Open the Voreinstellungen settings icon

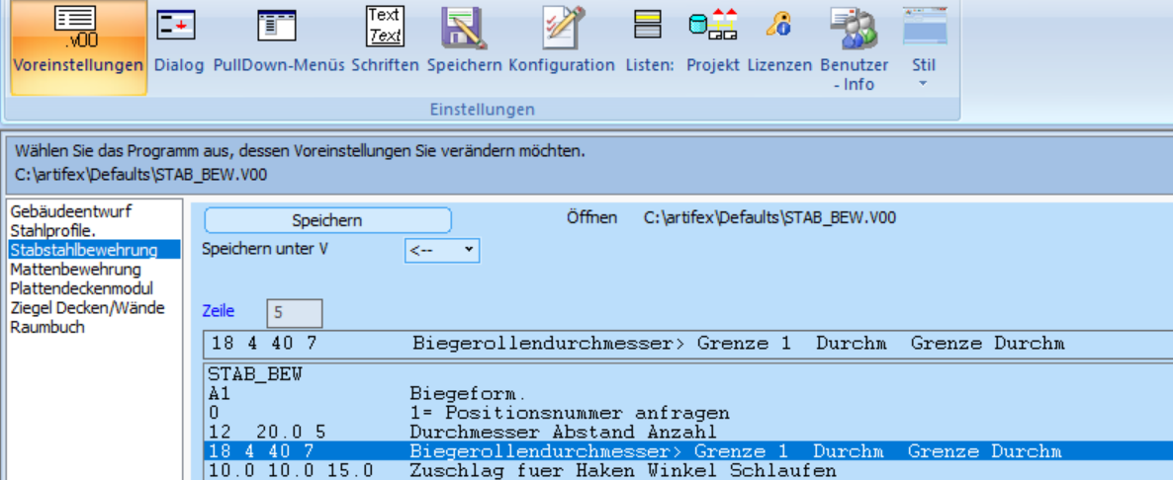coord(78,29)
